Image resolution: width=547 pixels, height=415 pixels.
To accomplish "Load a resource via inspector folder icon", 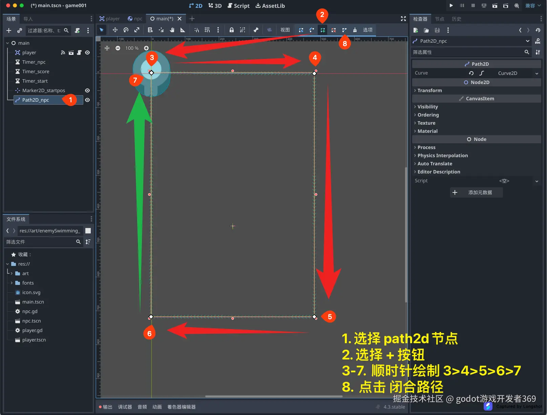I will 426,30.
